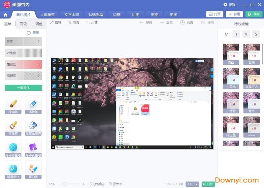Switch to 美化图片 tab
The width and height of the screenshot is (264, 188).
[x=23, y=15]
